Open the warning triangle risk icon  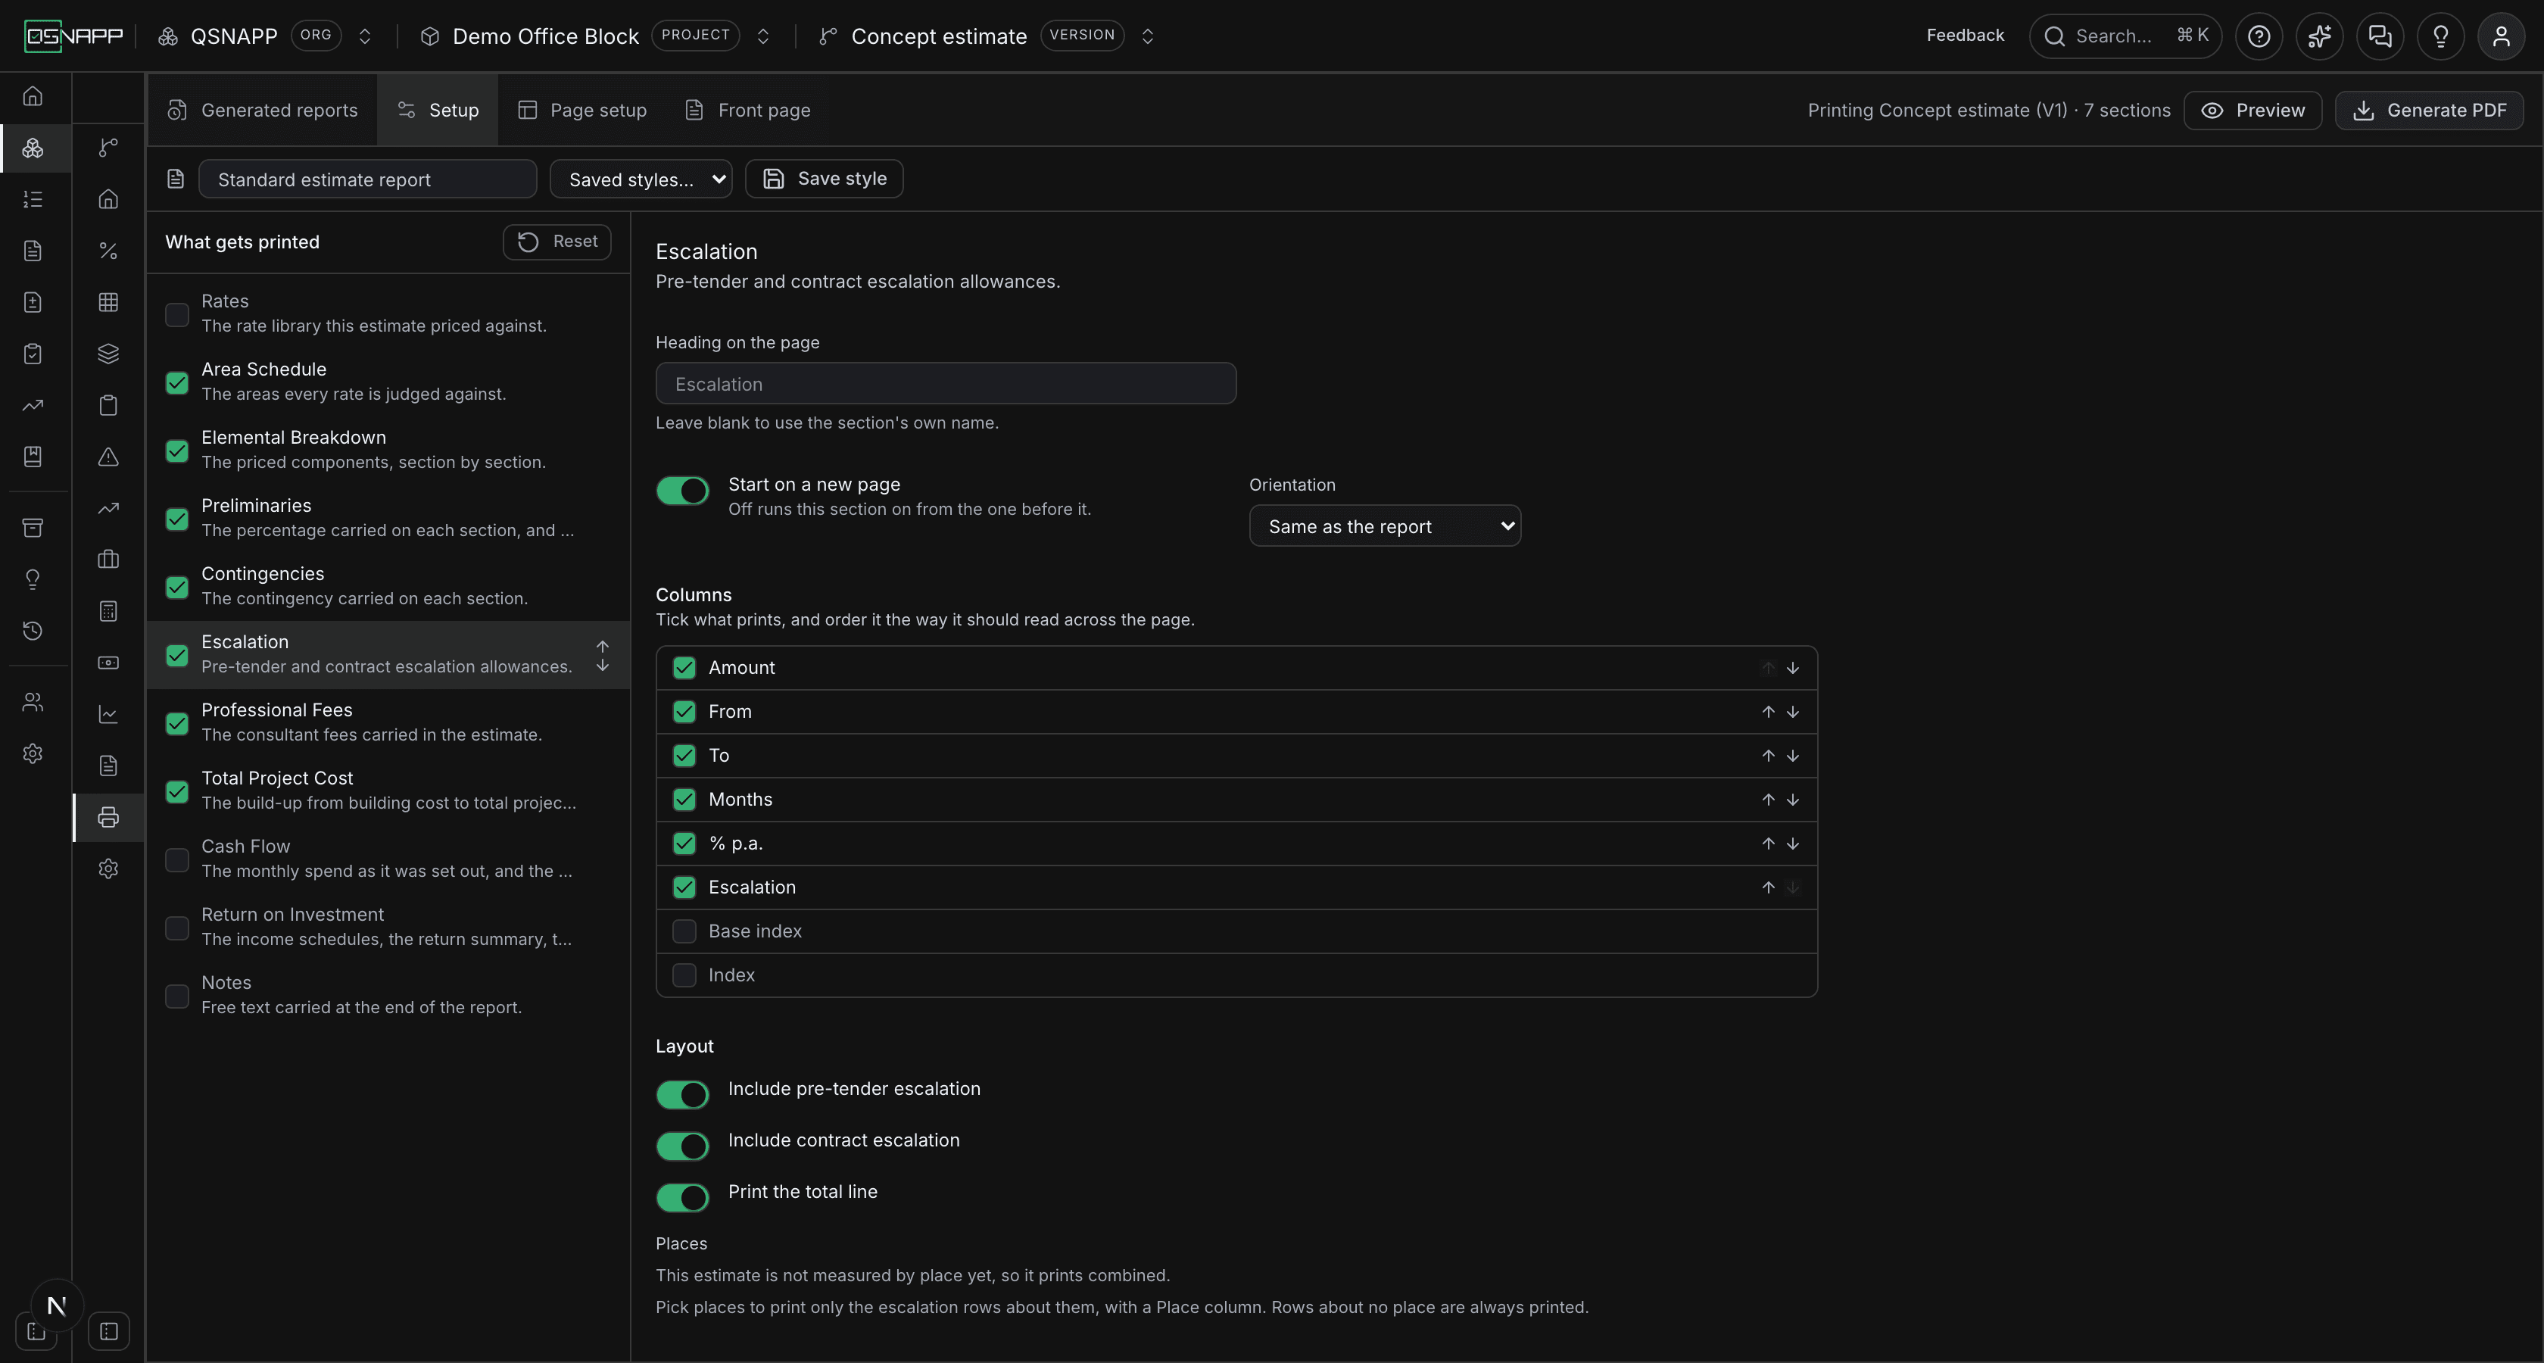click(108, 457)
